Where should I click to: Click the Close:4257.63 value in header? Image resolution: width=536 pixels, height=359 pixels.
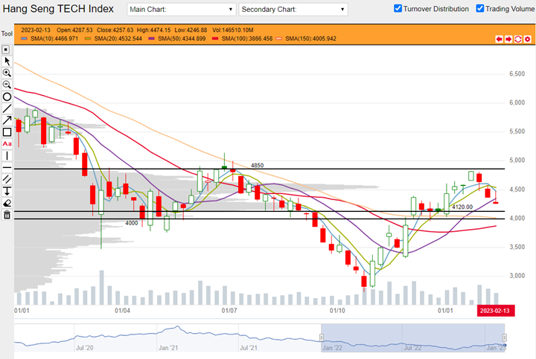pos(115,30)
